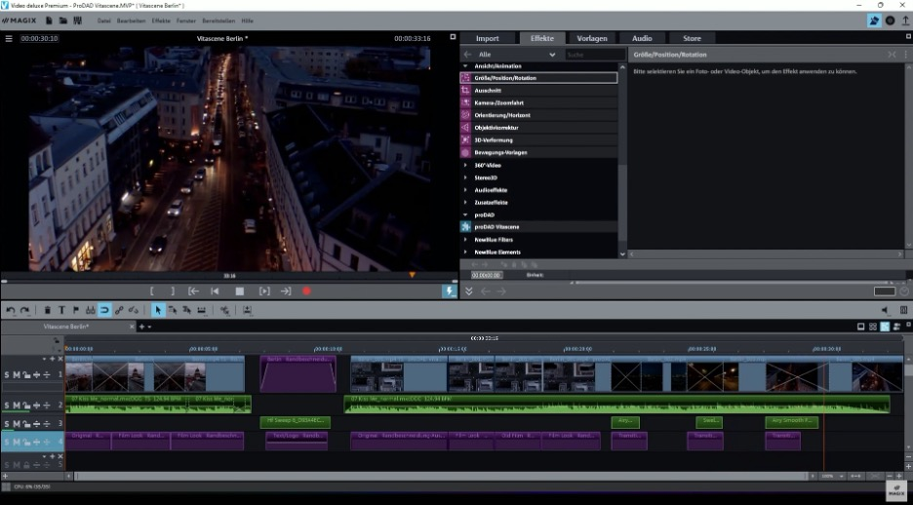Click the Ausschnitt crop icon
The width and height of the screenshot is (913, 505).
(465, 90)
